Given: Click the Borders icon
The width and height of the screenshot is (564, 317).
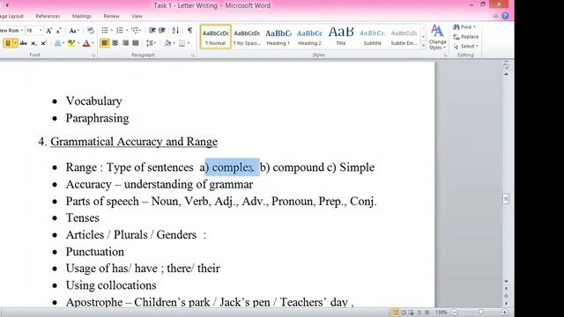Looking at the screenshot, I should pyautogui.click(x=182, y=43).
